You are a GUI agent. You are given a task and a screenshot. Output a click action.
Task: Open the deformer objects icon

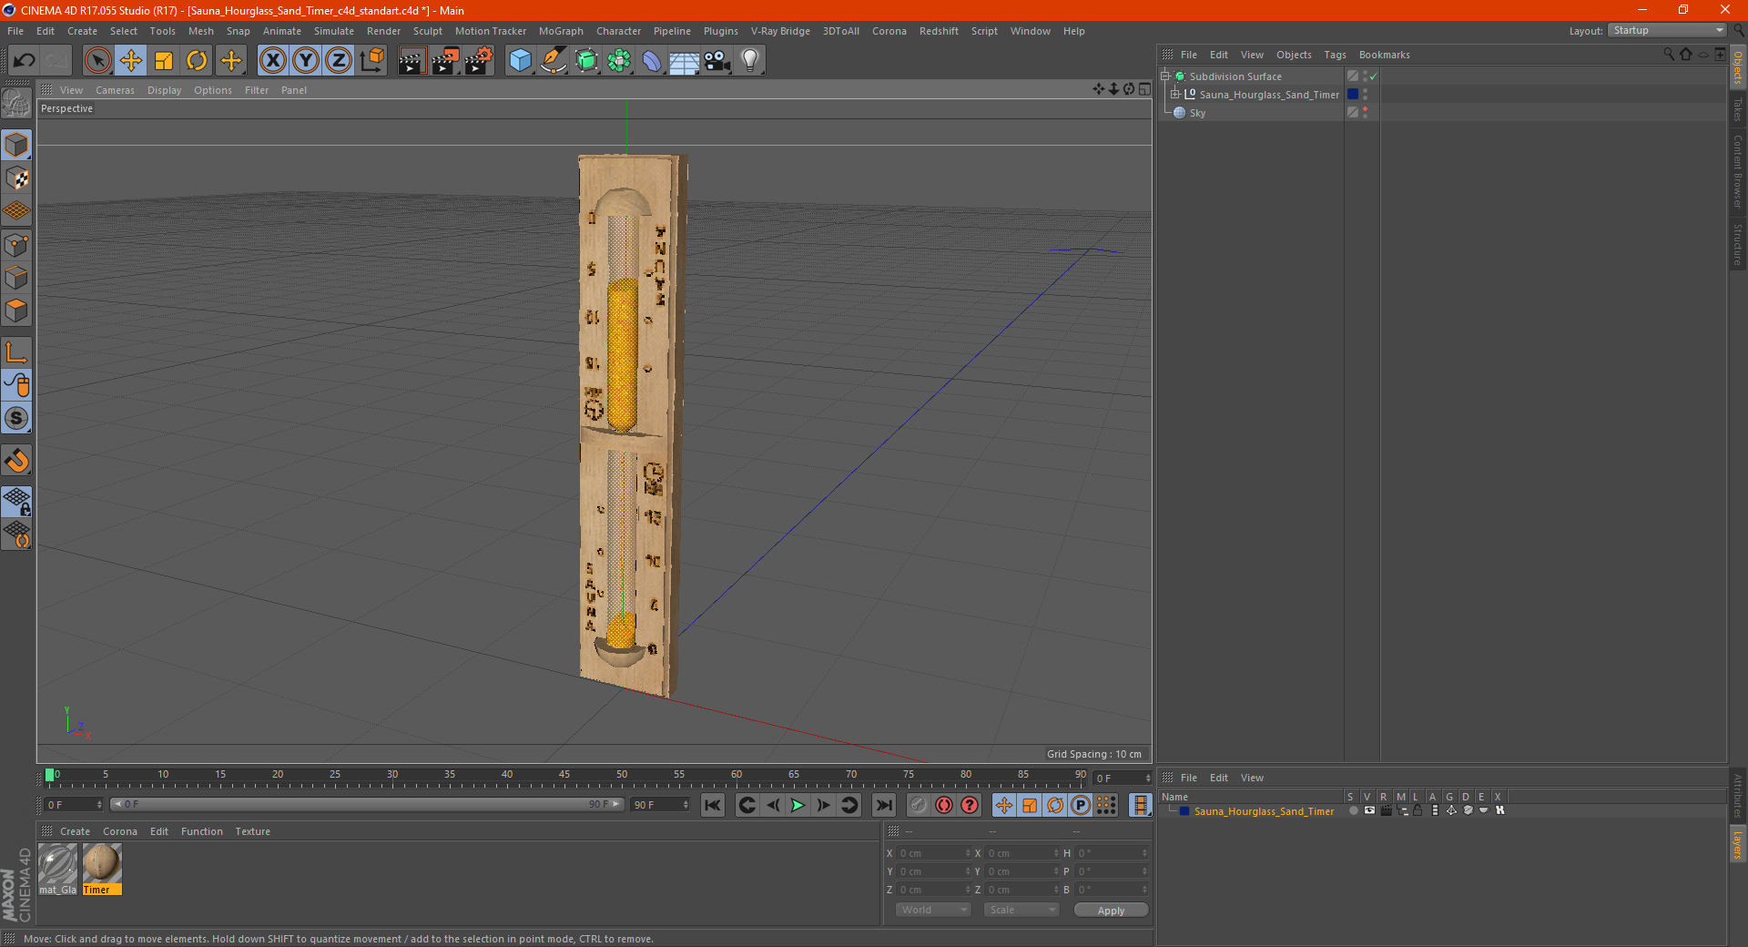pyautogui.click(x=652, y=61)
